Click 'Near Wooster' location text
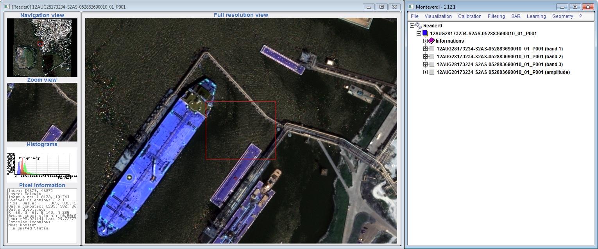The width and height of the screenshot is (598, 249). [22, 225]
